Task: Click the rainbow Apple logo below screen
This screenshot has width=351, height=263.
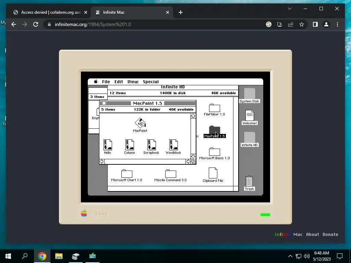Action: pyautogui.click(x=84, y=213)
